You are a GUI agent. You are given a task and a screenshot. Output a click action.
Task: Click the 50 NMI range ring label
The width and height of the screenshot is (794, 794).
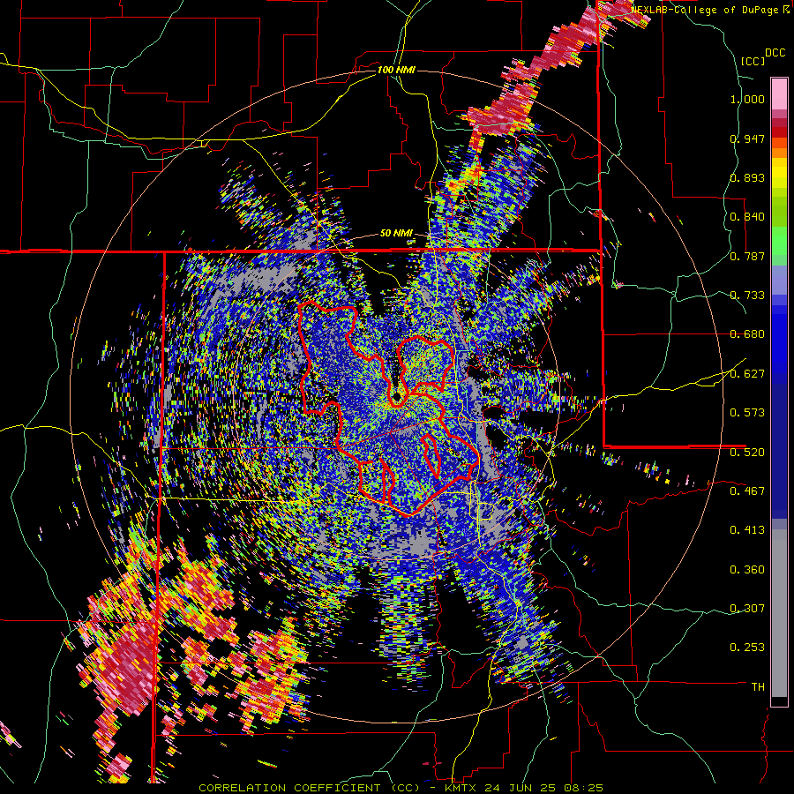tap(396, 234)
